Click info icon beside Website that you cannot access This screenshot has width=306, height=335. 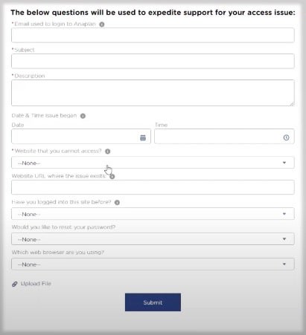[x=108, y=152]
